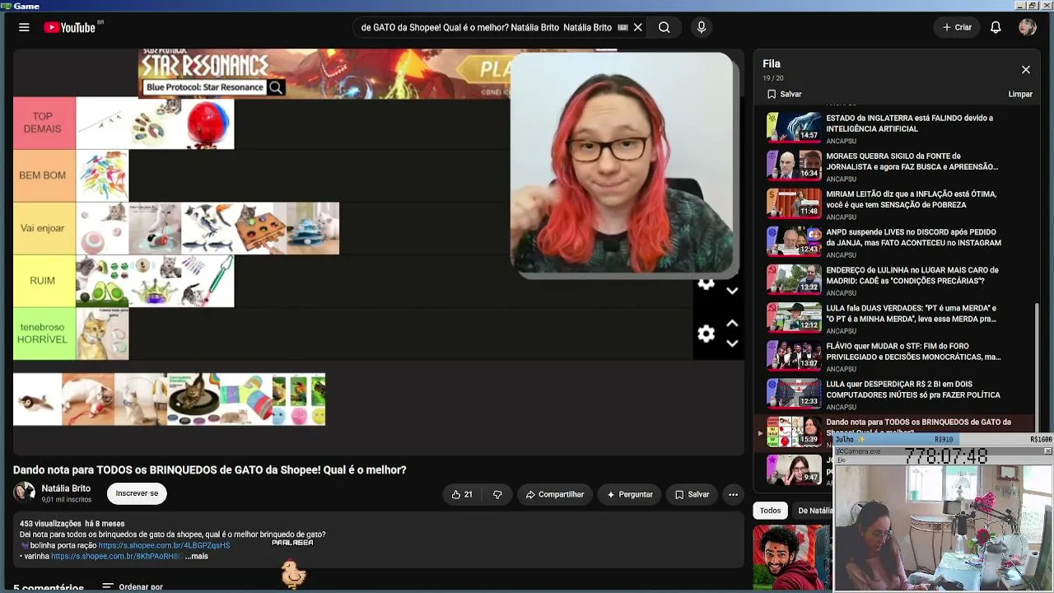1054x593 pixels.
Task: Subscribe with the Inscrever-se button
Action: (137, 493)
